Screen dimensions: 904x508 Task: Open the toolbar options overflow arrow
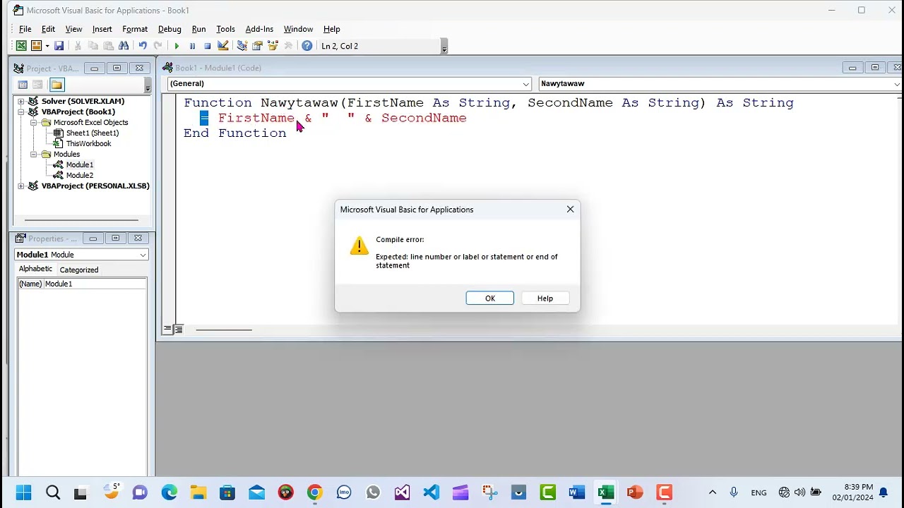444,48
